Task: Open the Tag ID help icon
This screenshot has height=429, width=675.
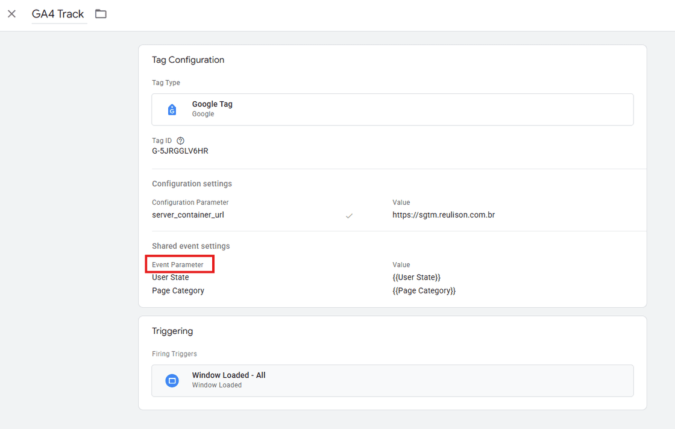Action: 180,140
